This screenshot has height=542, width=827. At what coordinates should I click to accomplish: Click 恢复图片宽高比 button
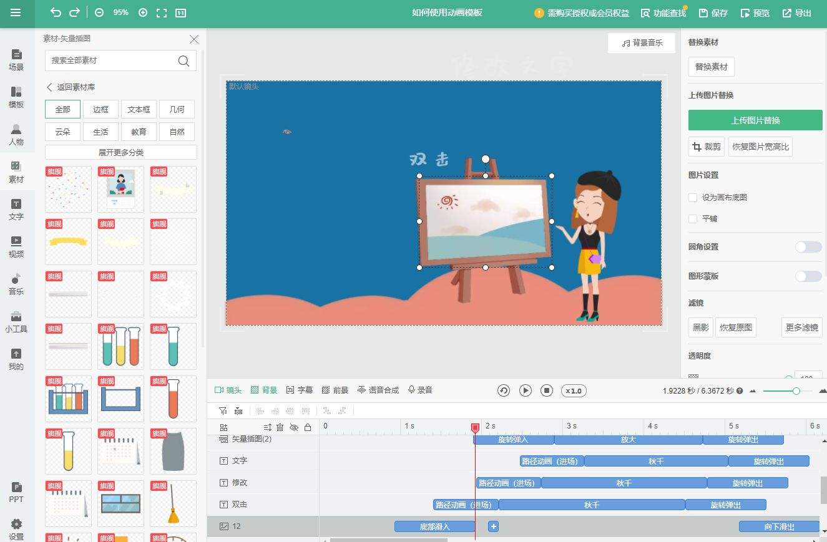(760, 147)
